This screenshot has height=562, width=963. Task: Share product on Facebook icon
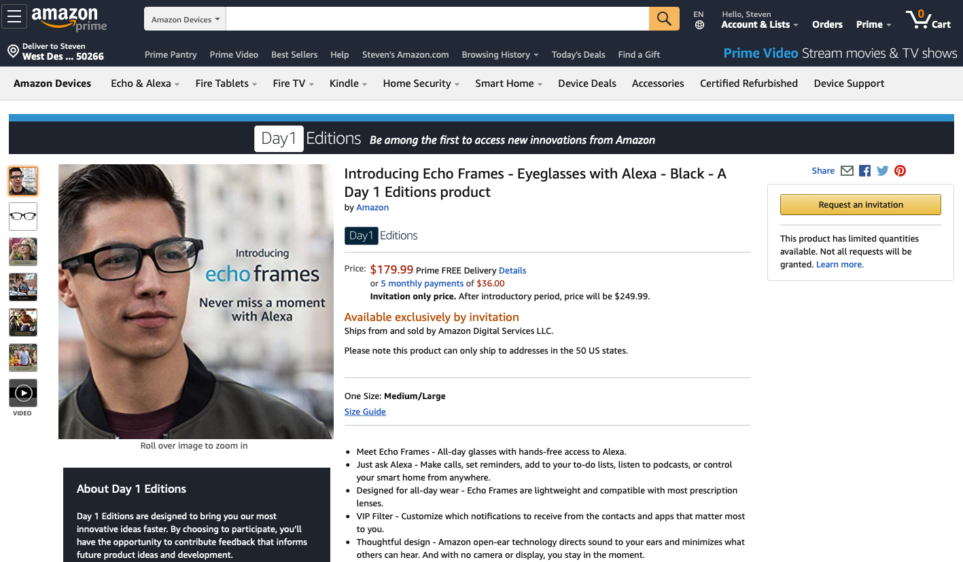point(864,171)
